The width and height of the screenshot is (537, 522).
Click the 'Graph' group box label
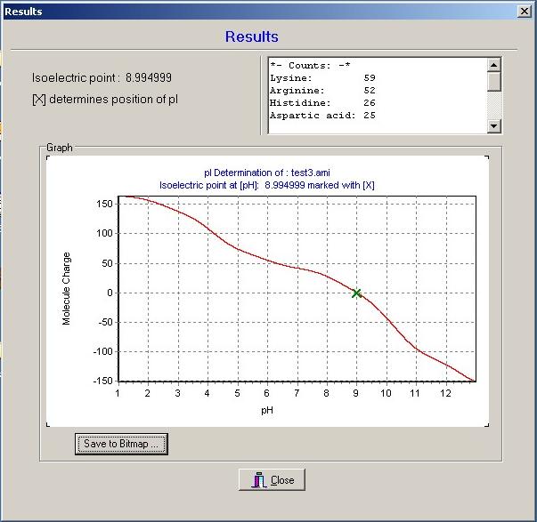(60, 148)
